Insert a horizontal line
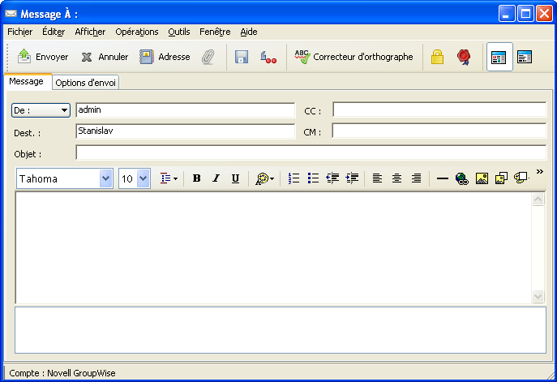Image resolution: width=557 pixels, height=382 pixels. (x=442, y=178)
